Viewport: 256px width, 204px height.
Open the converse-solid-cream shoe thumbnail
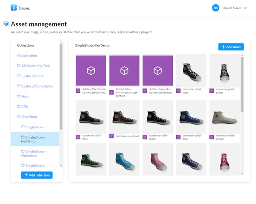pyautogui.click(x=225, y=117)
